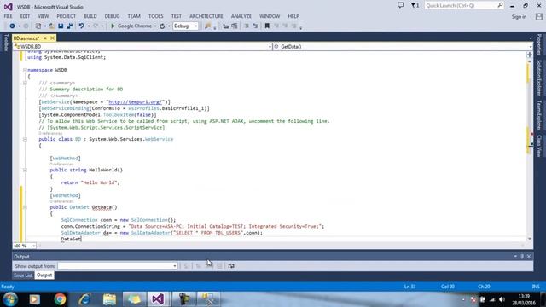
Task: Open the Toolbox side tab
Action: pyautogui.click(x=6, y=43)
